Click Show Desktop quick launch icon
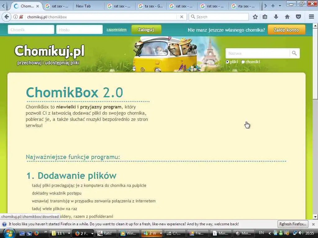318x238 pixels. [22, 233]
